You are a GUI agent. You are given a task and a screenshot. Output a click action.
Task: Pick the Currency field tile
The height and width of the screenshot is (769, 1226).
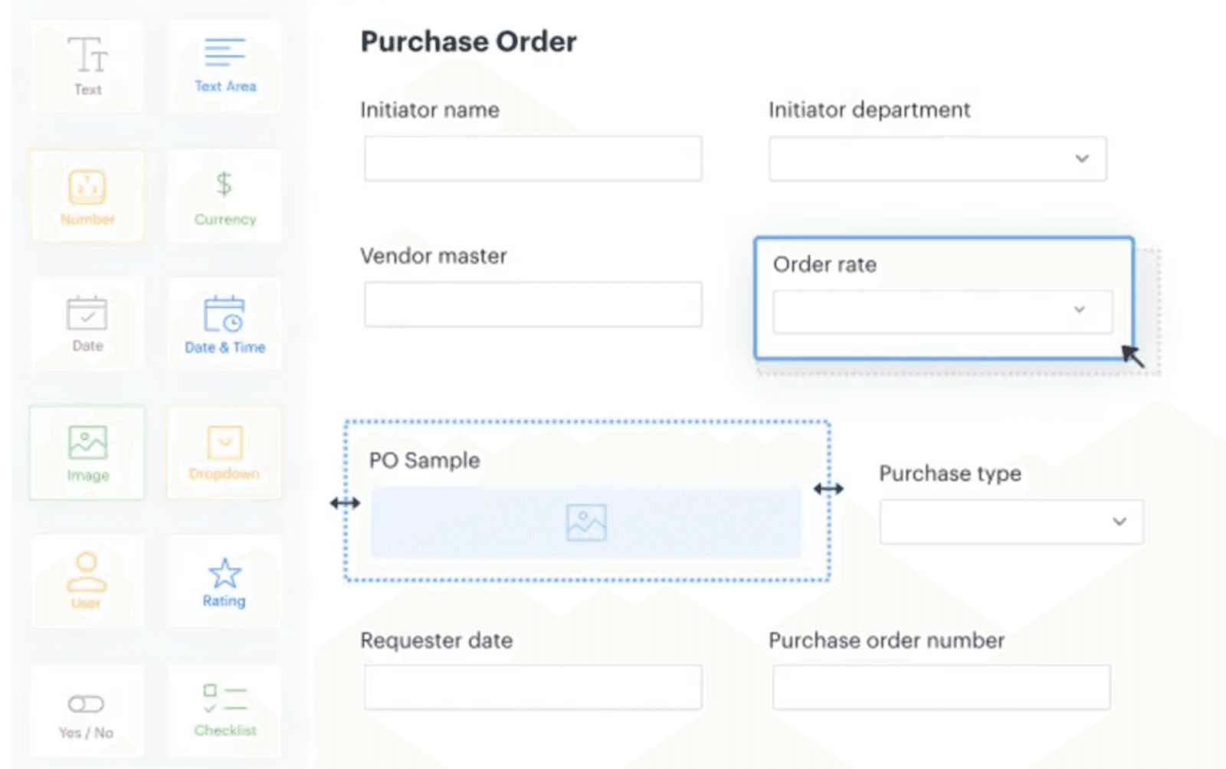[x=225, y=196]
